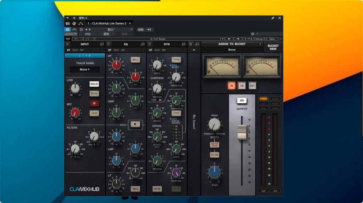Add an insert with the plus button
The height and width of the screenshot is (203, 363).
point(194,50)
